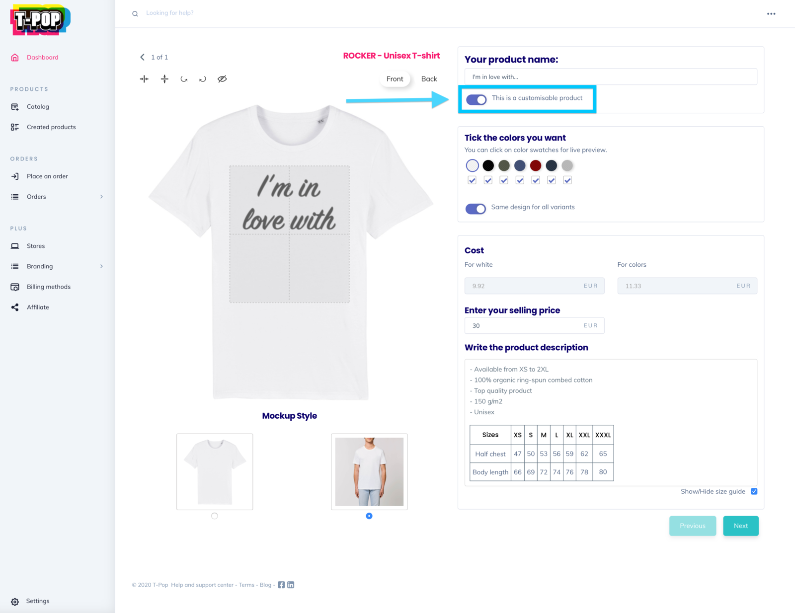Click the Facebook icon in footer
Image resolution: width=795 pixels, height=613 pixels.
[x=281, y=585]
